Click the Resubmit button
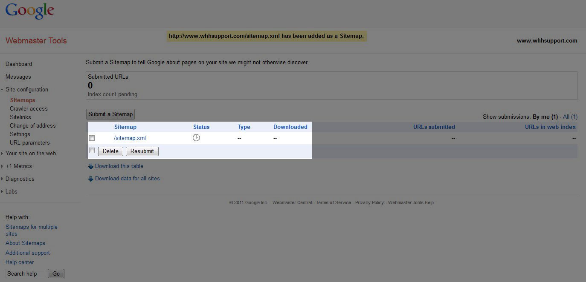Screen dimensions: 586x282 (142, 151)
